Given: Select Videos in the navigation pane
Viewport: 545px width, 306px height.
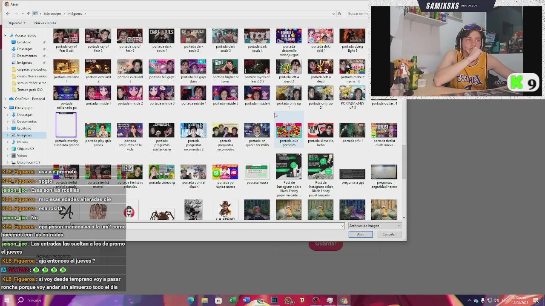Looking at the screenshot, I should [x=22, y=156].
